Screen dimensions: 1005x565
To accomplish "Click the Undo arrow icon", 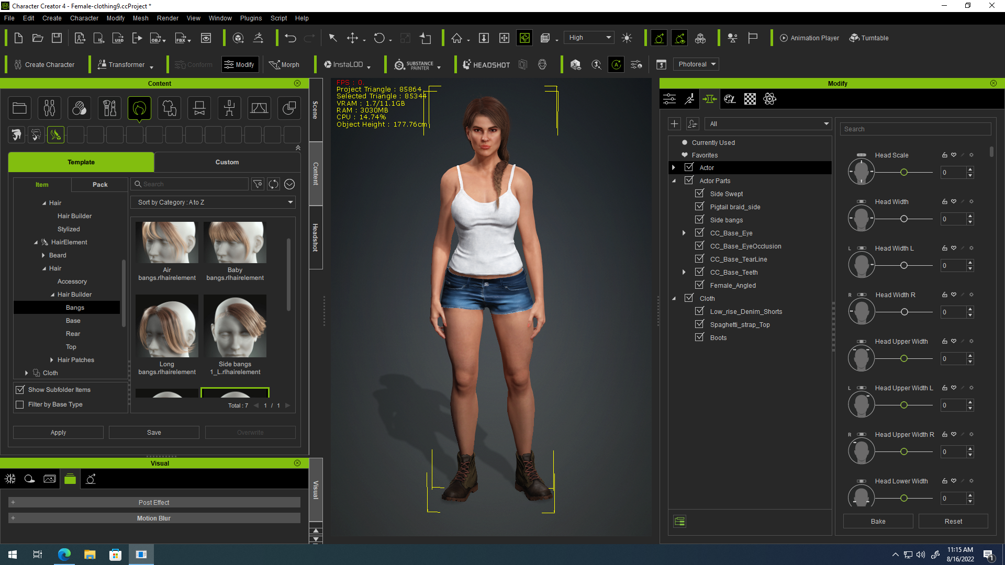I will tap(291, 38).
